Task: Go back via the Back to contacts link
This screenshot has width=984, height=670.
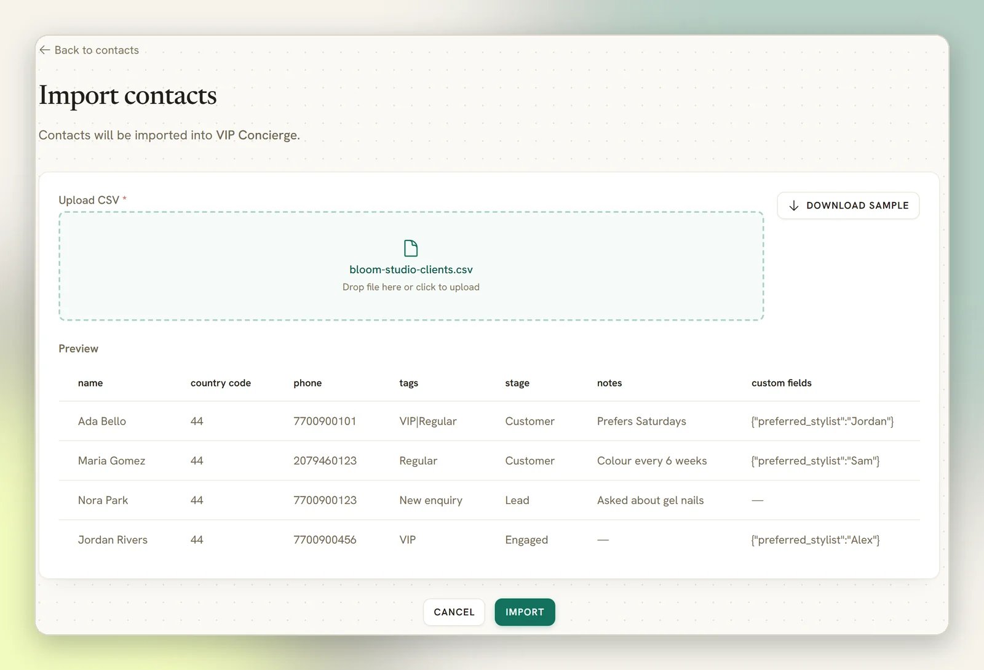Action: coord(89,50)
